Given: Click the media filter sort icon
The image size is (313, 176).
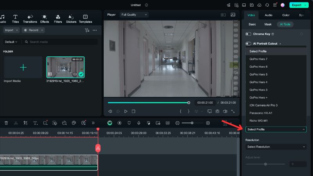Looking at the screenshot, I should (87, 31).
